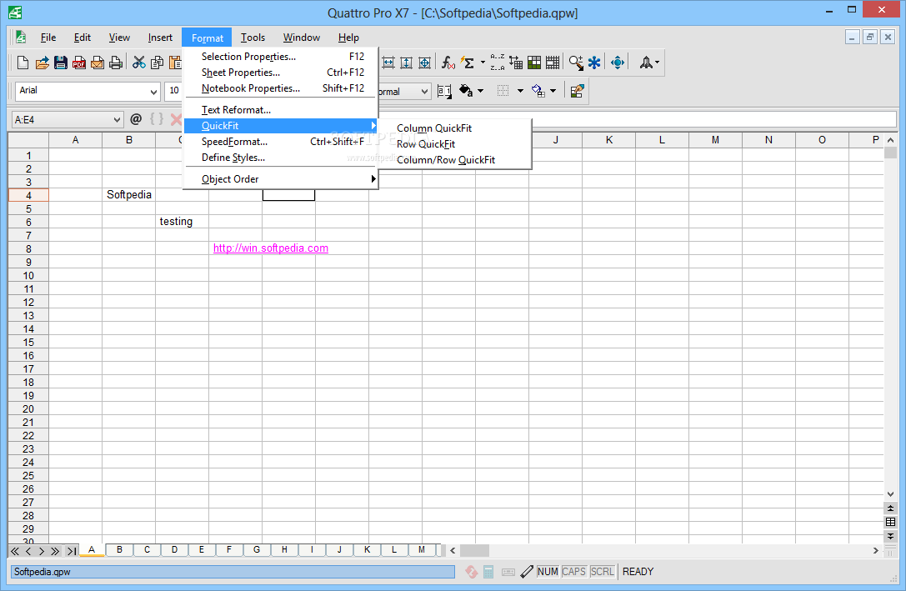The width and height of the screenshot is (906, 591).
Task: Save the notebook with floppy disk icon
Action: pyautogui.click(x=61, y=63)
